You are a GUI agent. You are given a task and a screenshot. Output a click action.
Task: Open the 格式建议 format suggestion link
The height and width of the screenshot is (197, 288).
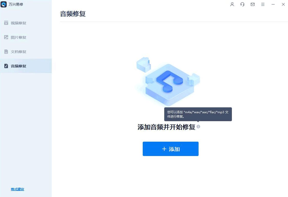pyautogui.click(x=17, y=189)
